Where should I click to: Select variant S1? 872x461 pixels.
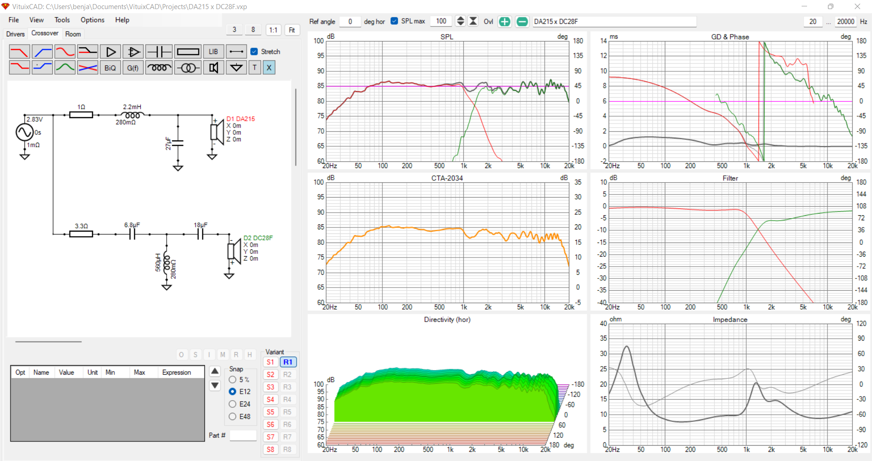coord(271,362)
